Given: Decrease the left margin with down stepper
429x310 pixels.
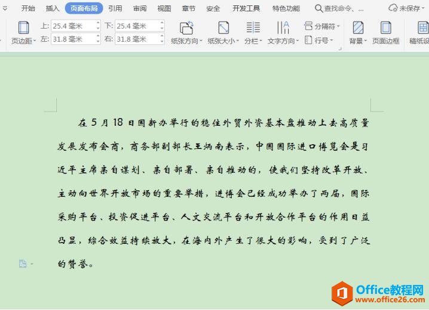Looking at the screenshot, I should pyautogui.click(x=98, y=42).
